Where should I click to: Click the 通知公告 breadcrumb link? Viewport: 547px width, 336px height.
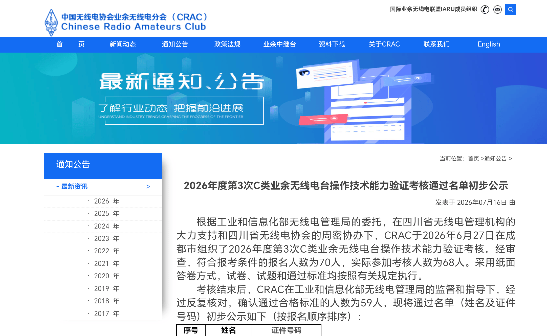pos(496,159)
